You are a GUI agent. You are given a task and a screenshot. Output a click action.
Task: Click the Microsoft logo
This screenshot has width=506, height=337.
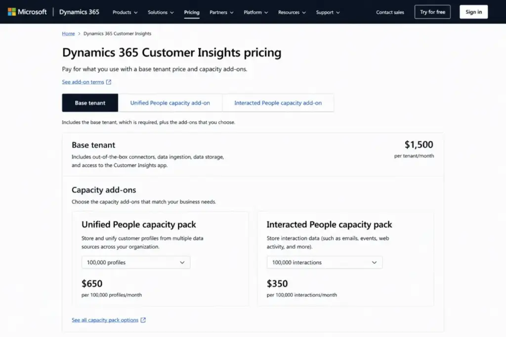point(28,12)
